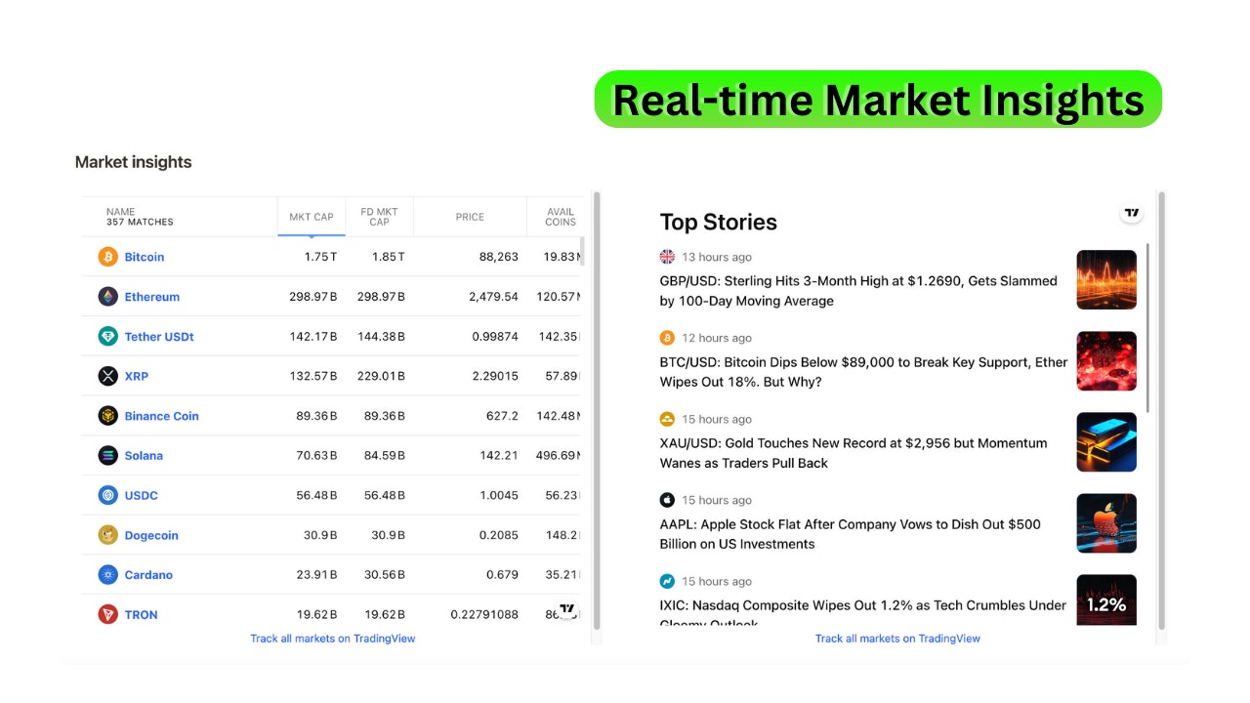Screen dimensions: 1250x703
Task: Open the Bitcoin link
Action: tap(145, 257)
